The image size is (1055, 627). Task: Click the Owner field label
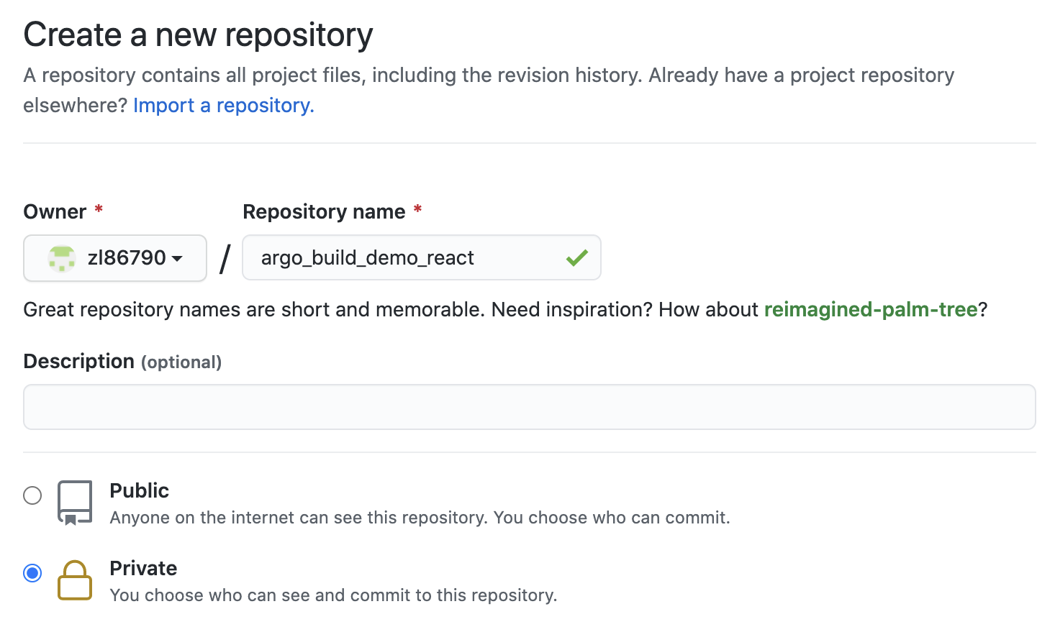click(x=55, y=211)
